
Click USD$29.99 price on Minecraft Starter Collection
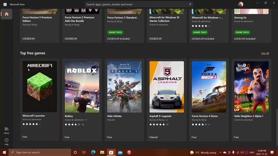click(156, 39)
